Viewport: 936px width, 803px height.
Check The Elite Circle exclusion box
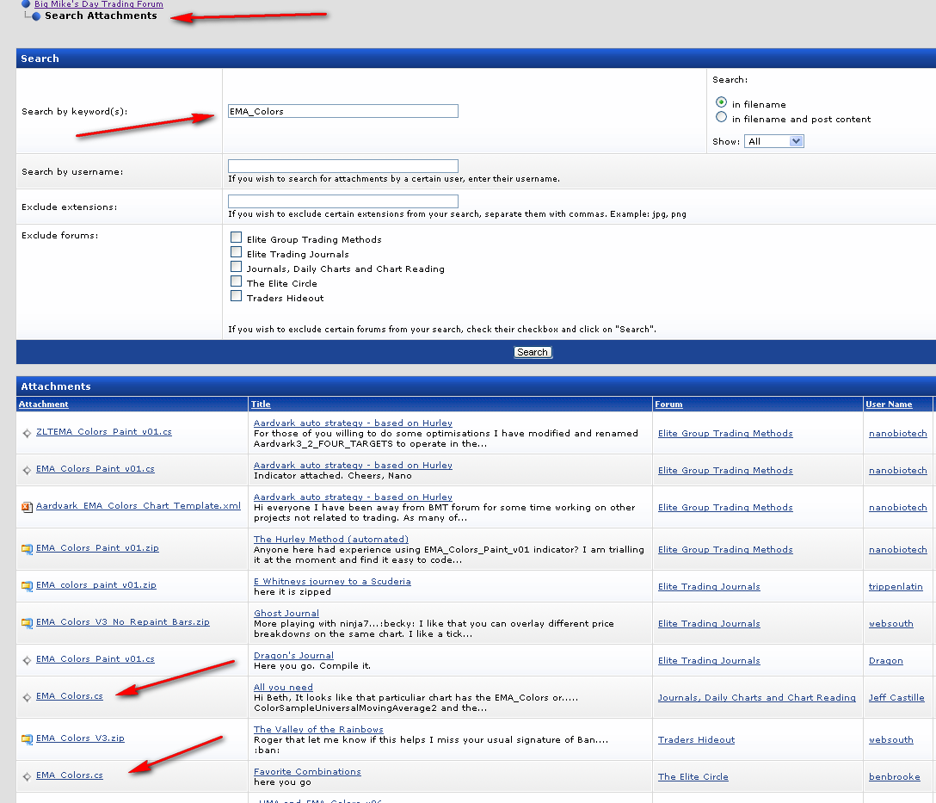click(x=237, y=281)
